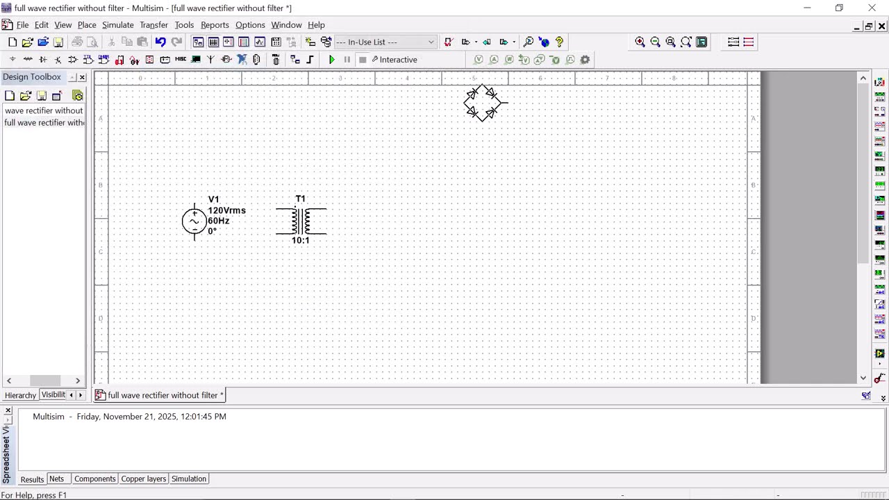Place an RF antenna component

tap(211, 60)
